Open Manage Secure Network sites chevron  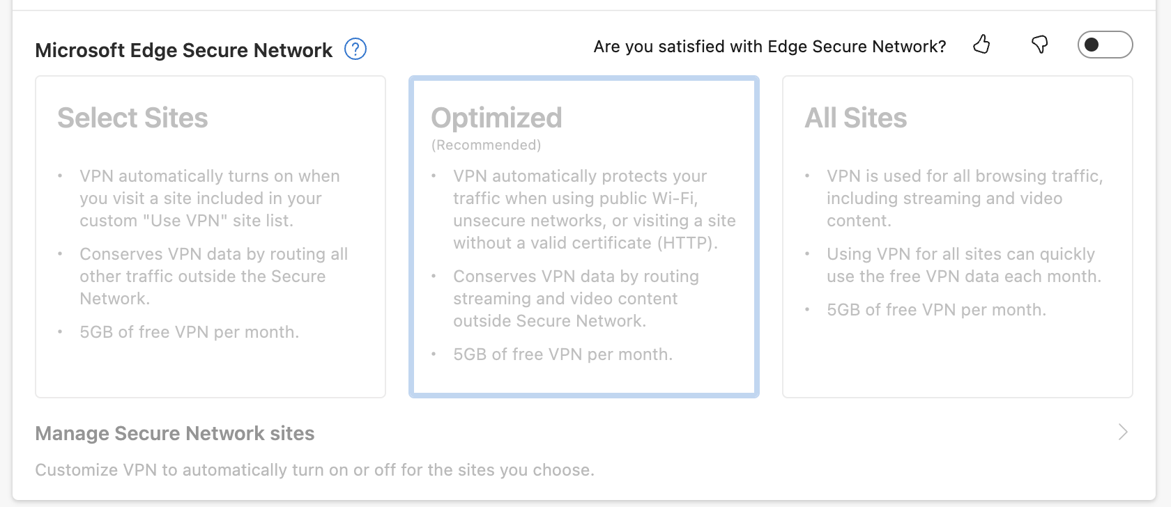coord(1123,432)
